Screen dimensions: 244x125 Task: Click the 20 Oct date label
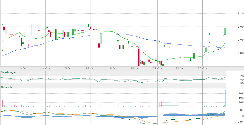click(135, 68)
